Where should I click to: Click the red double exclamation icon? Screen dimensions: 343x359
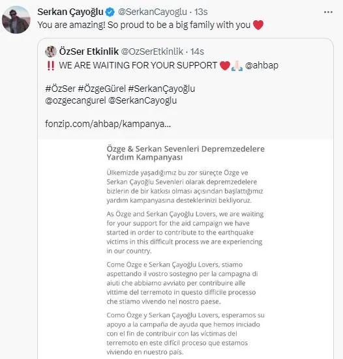click(x=51, y=66)
